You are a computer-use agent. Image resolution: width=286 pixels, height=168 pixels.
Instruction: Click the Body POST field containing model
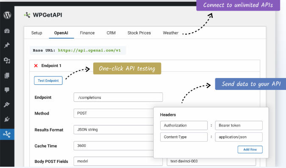point(118,161)
